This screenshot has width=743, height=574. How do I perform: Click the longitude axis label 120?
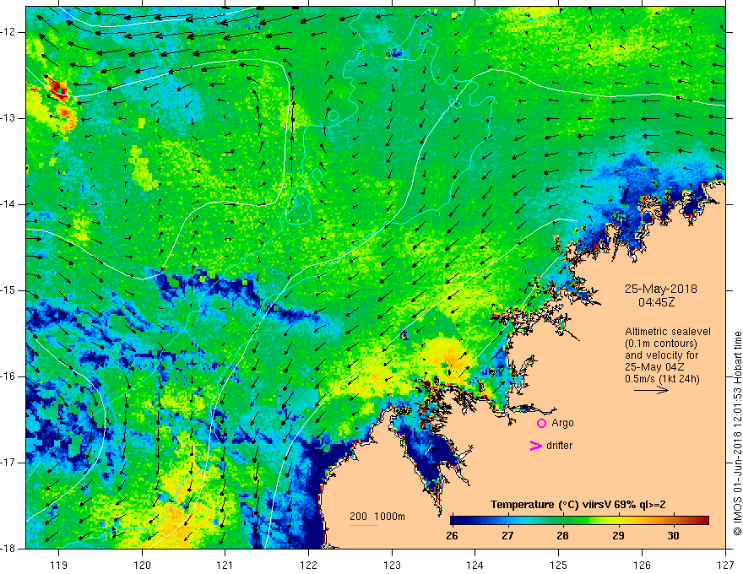(x=142, y=565)
